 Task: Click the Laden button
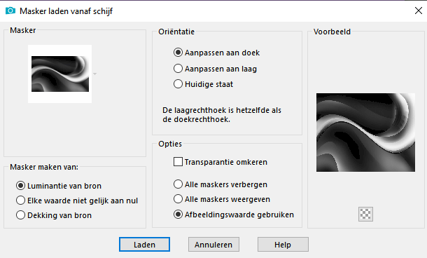[144, 245]
